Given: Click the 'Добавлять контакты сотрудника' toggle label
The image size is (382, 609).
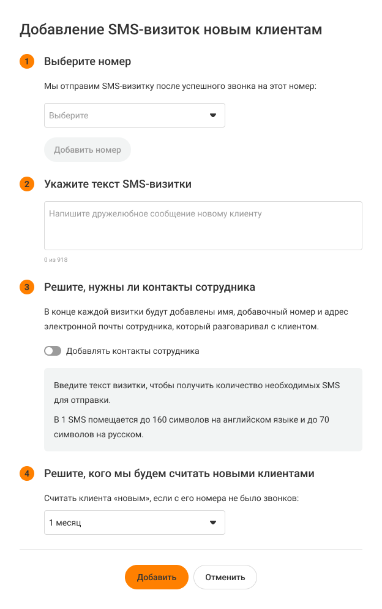Looking at the screenshot, I should (x=132, y=351).
